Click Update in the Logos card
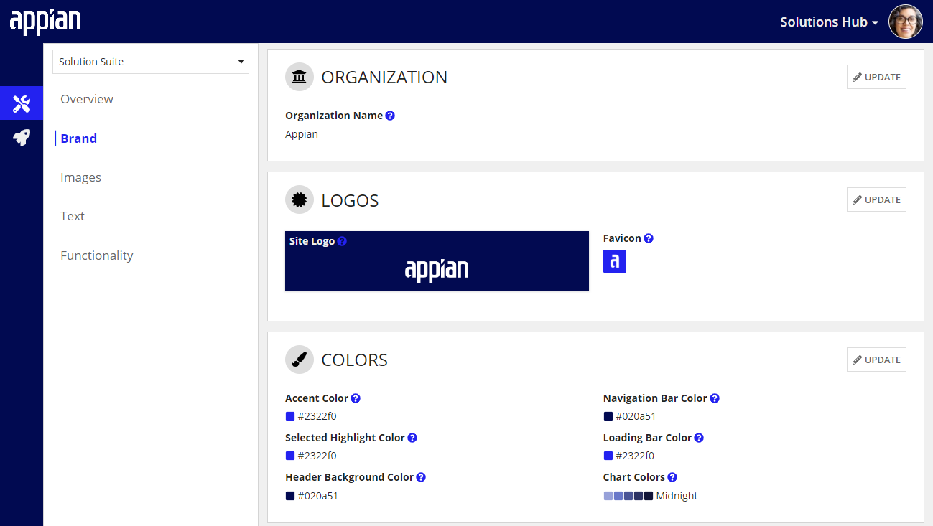Image resolution: width=933 pixels, height=526 pixels. [876, 199]
